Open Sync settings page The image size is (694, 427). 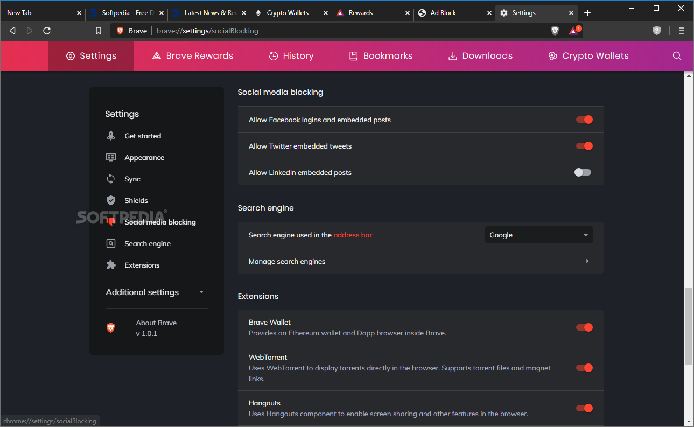[132, 179]
